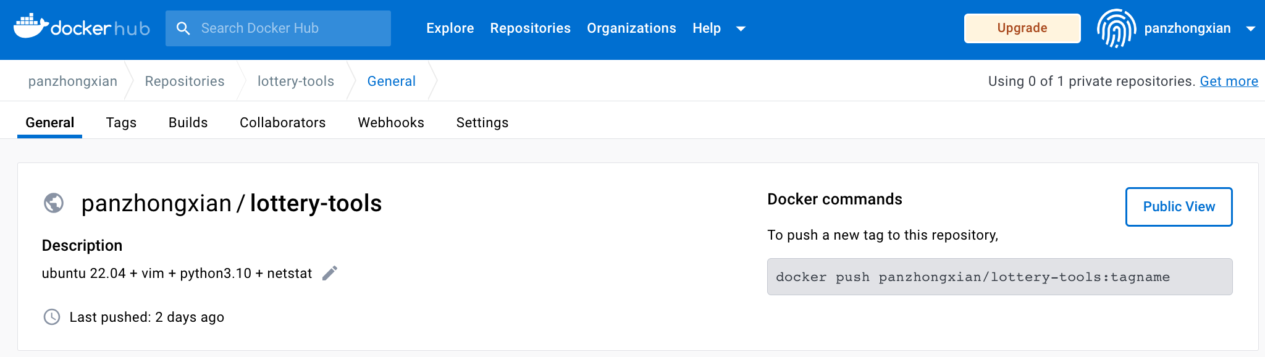This screenshot has width=1265, height=357.
Task: Open the Repositories top menu
Action: [x=531, y=28]
